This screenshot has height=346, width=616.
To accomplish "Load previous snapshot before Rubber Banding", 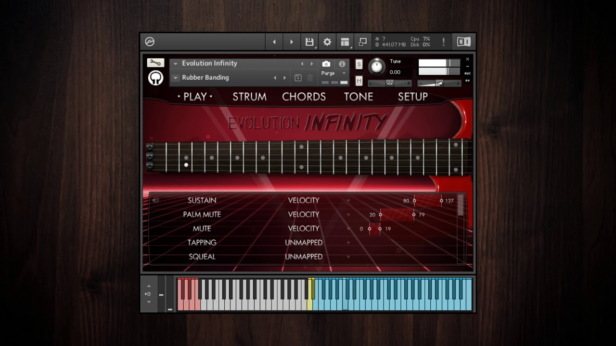I will point(275,78).
